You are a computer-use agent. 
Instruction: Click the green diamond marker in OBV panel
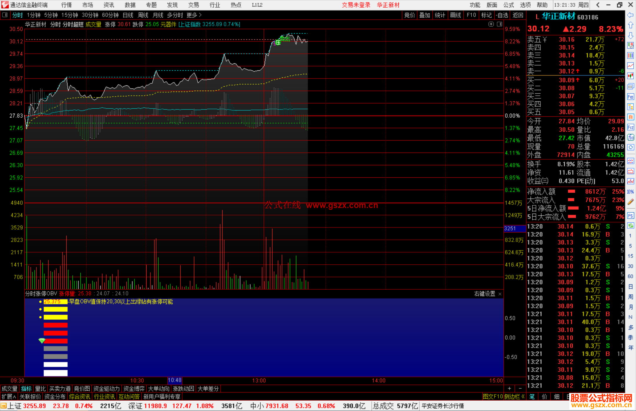click(42, 341)
